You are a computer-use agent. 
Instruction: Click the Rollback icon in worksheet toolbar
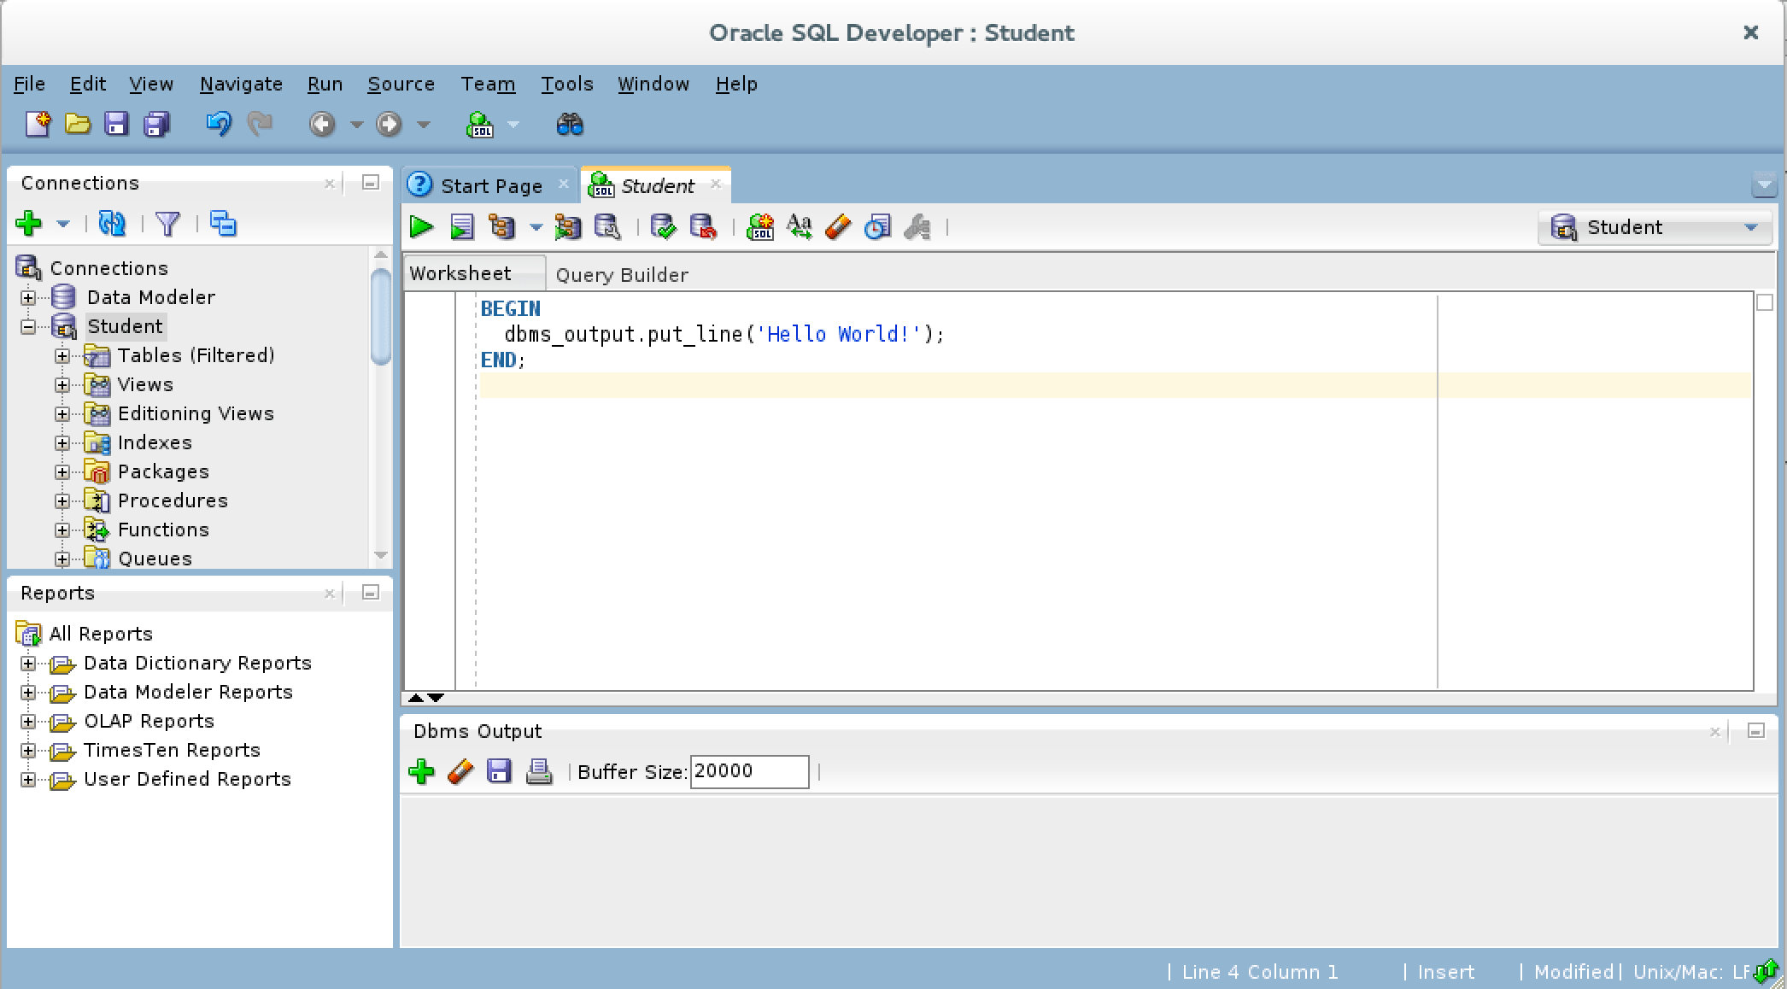(702, 227)
